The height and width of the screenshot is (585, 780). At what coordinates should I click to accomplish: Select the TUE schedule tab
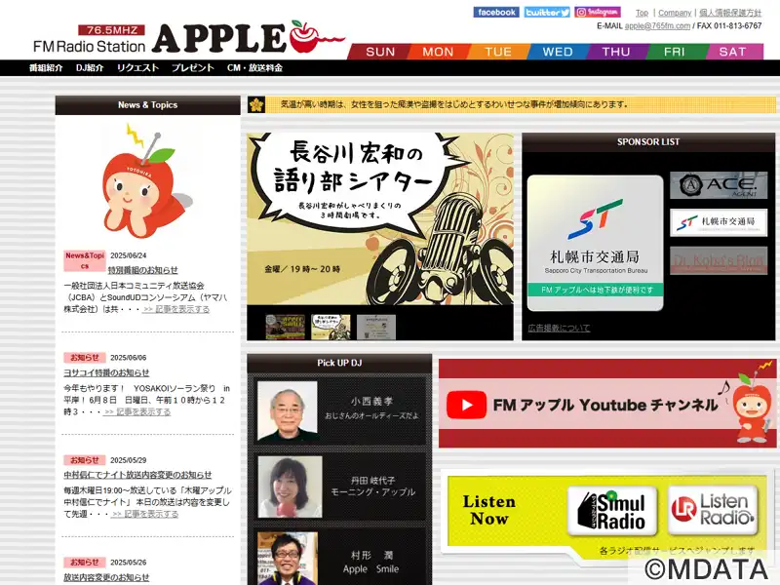pyautogui.click(x=498, y=52)
